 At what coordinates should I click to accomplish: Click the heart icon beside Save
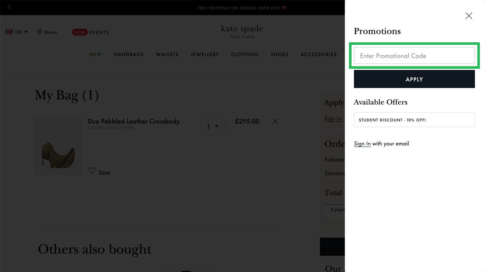pyautogui.click(x=92, y=171)
